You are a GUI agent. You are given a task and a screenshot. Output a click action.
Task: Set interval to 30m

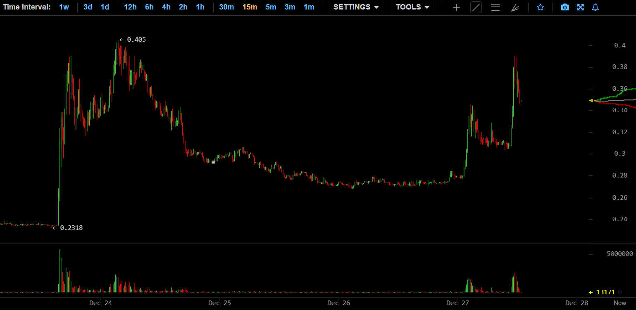pyautogui.click(x=226, y=7)
